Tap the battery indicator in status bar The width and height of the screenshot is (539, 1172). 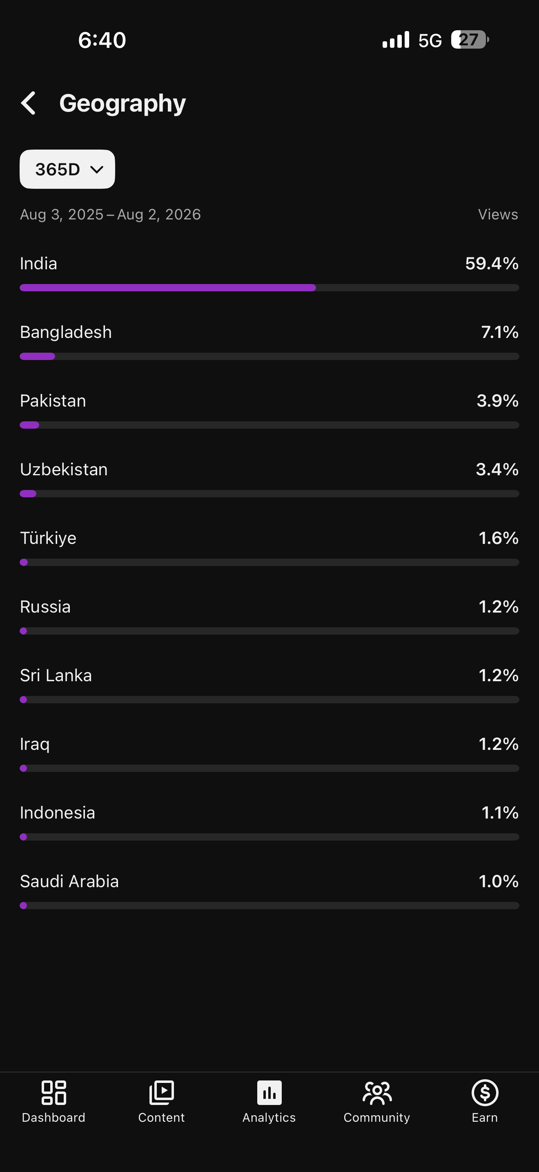coord(470,40)
